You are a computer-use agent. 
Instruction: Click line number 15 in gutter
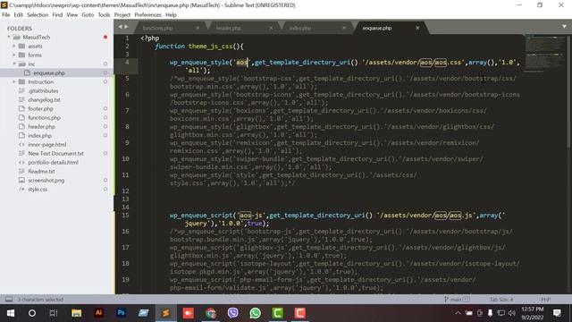pyautogui.click(x=125, y=215)
